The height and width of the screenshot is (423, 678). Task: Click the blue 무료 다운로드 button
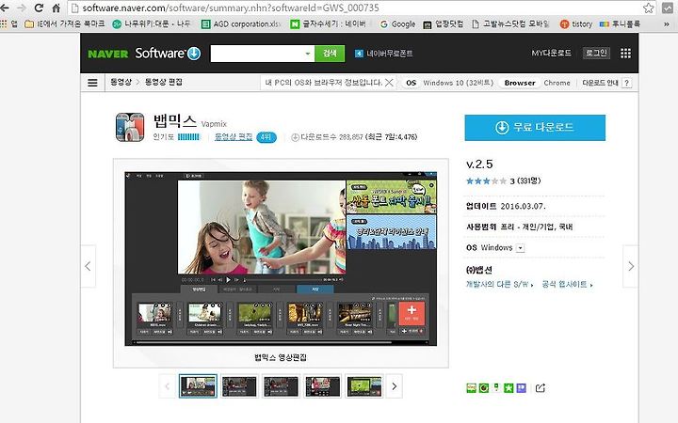[535, 128]
